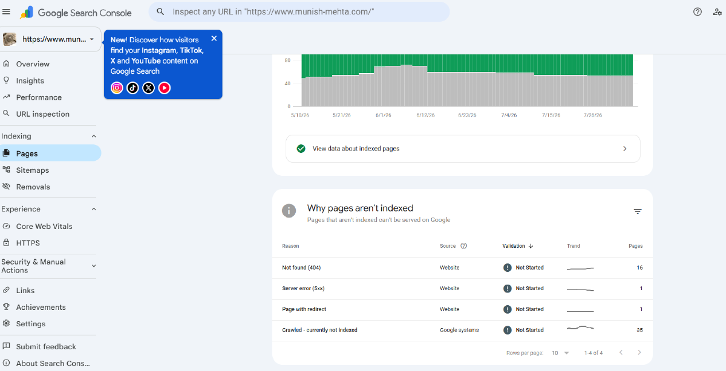Click the search magnifier icon in URL bar
726x371 pixels.
[160, 11]
